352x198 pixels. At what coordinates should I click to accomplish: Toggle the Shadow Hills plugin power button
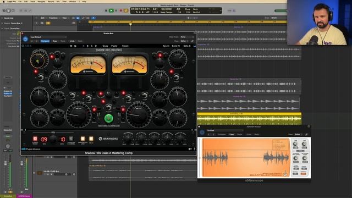click(x=25, y=39)
